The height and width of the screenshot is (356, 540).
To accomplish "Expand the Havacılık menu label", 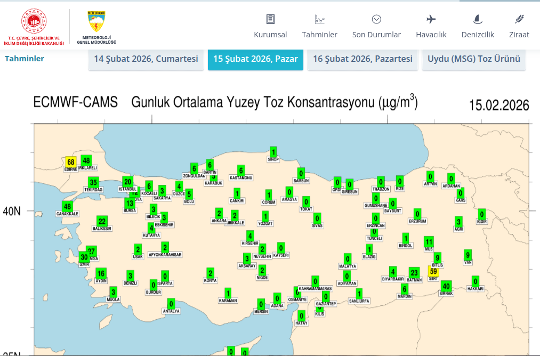I will pyautogui.click(x=431, y=35).
